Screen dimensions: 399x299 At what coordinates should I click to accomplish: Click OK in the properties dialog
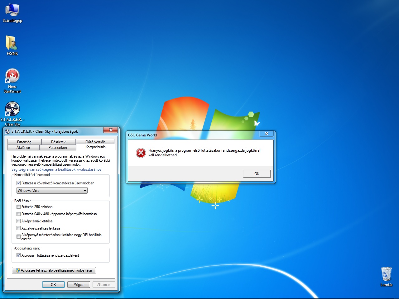pos(53,285)
